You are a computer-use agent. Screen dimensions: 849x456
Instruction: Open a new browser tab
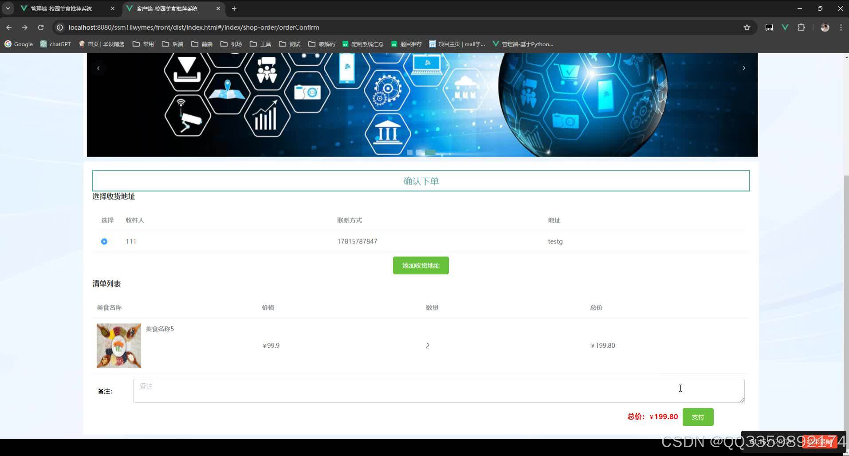point(234,8)
